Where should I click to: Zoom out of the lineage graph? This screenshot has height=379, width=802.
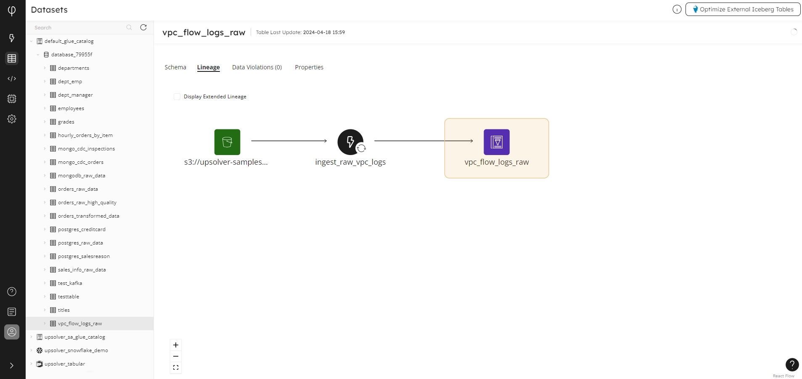pyautogui.click(x=176, y=356)
